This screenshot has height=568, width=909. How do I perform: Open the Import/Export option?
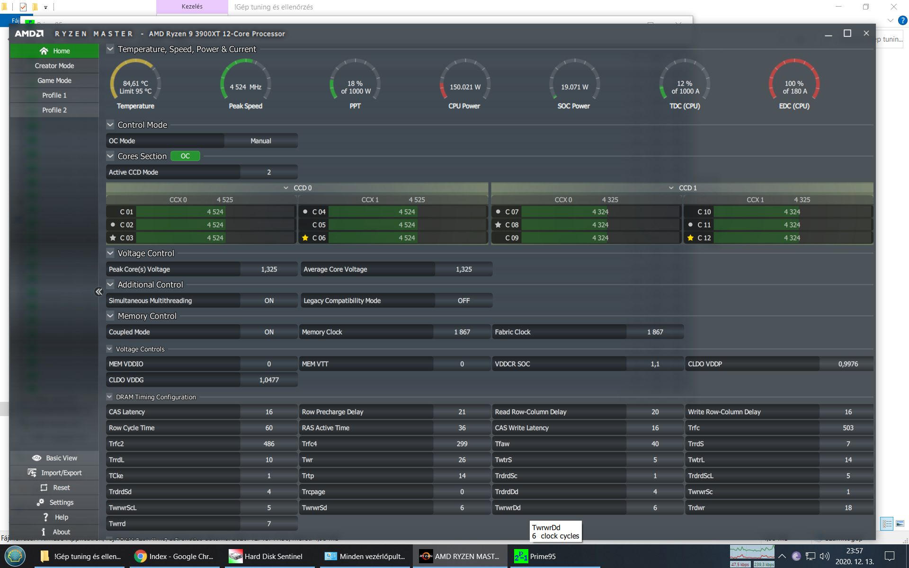(x=54, y=472)
